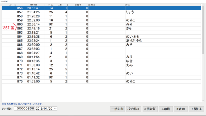Sort by the 人数 column header

pos(63,5)
